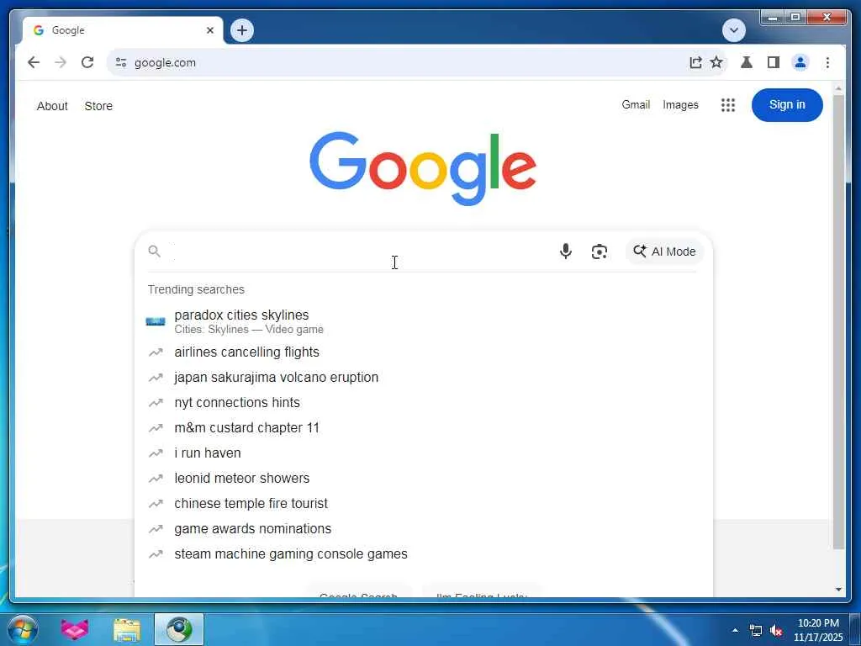
Task: Open network status tray icon
Action: coord(756,631)
